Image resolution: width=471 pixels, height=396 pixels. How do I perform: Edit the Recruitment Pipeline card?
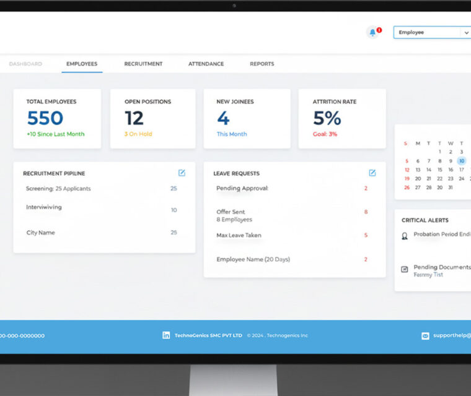[182, 173]
